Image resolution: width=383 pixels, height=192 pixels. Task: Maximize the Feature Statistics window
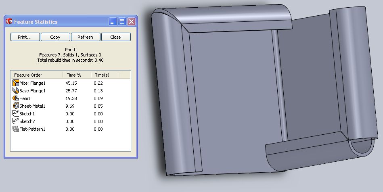tap(122, 22)
